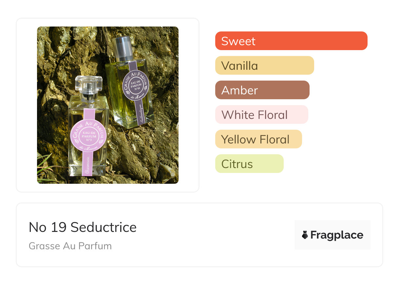The width and height of the screenshot is (399, 283).
Task: Open the Grasse Au Parfum brand link
Action: 70,246
